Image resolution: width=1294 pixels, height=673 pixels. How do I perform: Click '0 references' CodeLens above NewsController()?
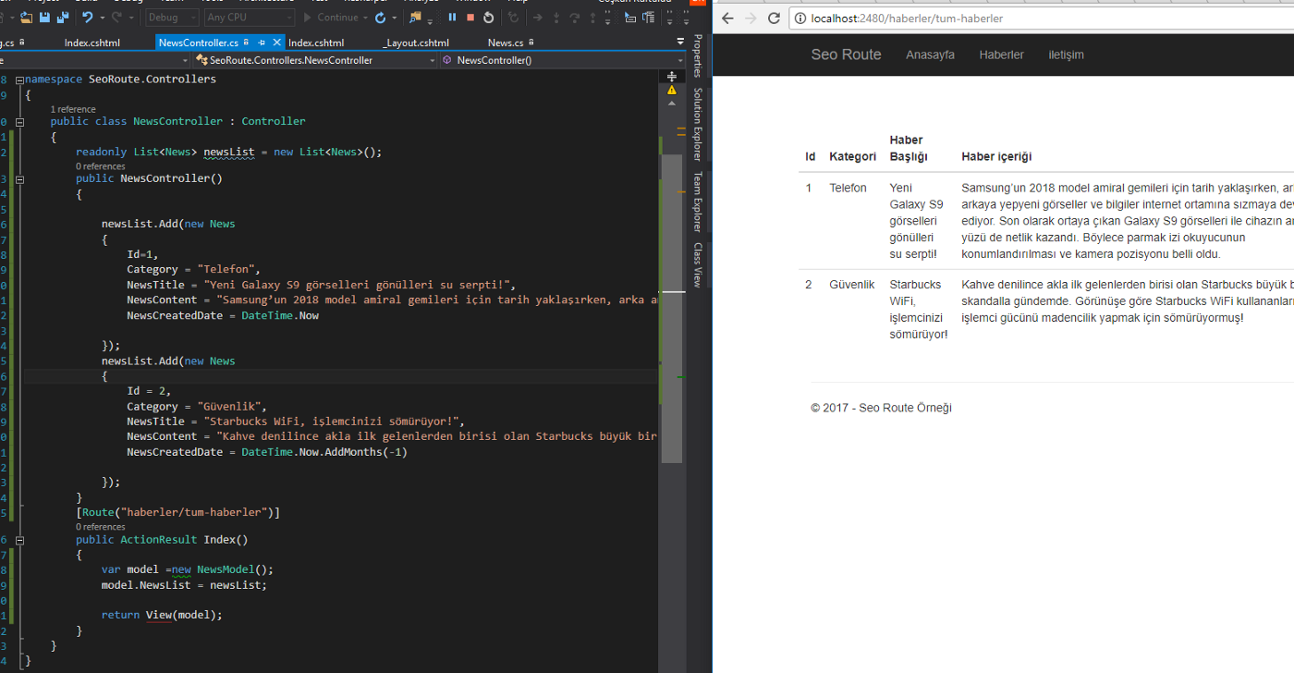click(100, 166)
